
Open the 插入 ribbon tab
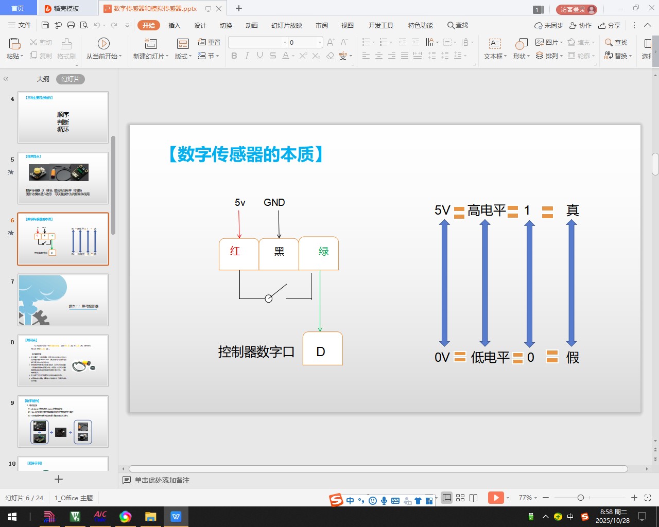pos(175,25)
